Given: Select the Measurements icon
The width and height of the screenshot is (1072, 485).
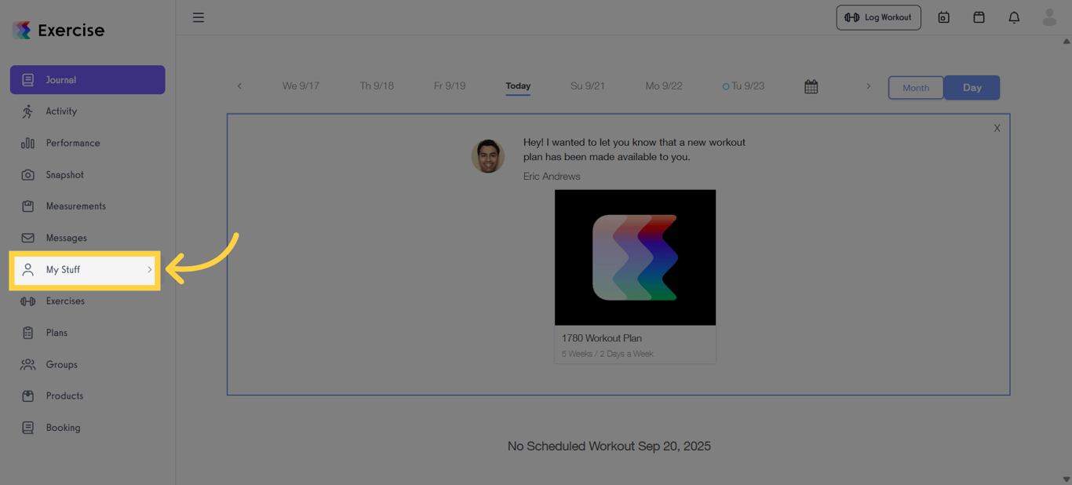Looking at the screenshot, I should pos(28,206).
